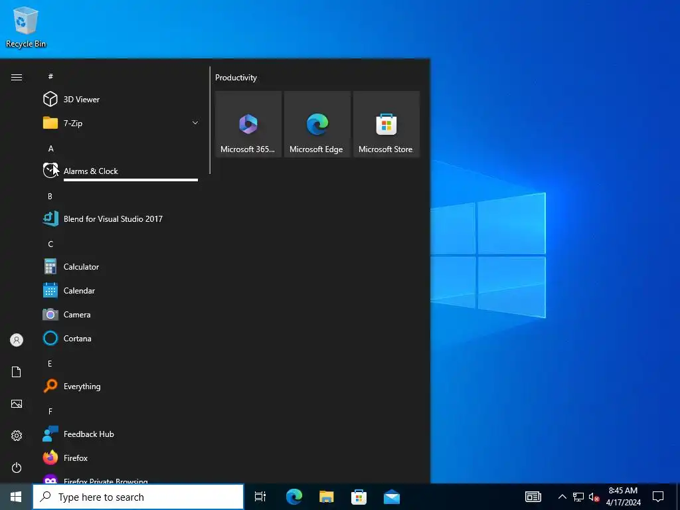Select the Recycle Bin desktop icon
Viewport: 680px width, 510px height.
(26, 27)
